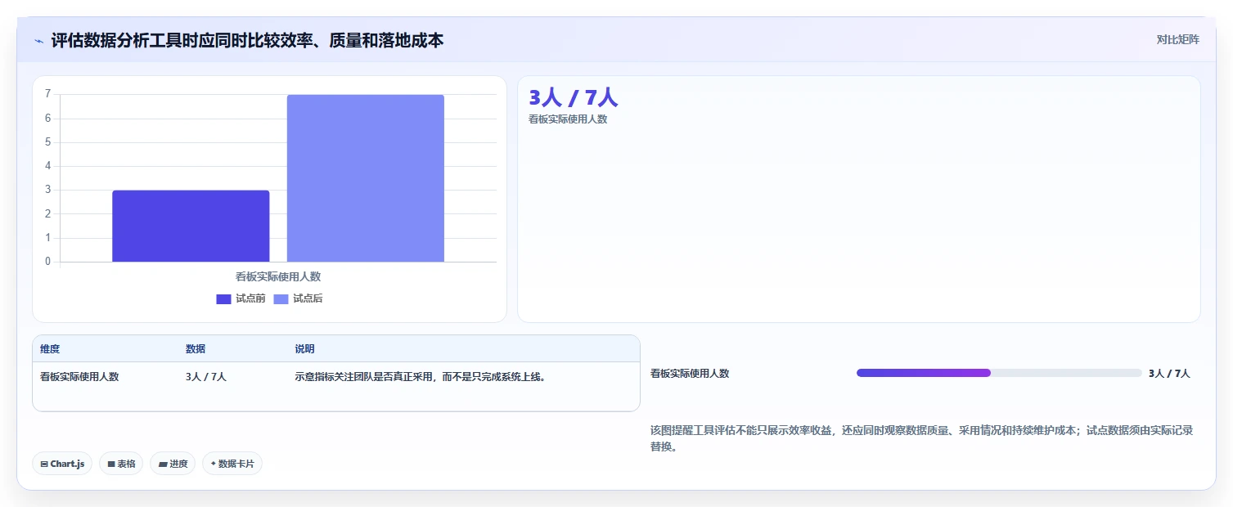1233x507 pixels.
Task: Toggle the 试点前 legend item
Action: tap(241, 298)
